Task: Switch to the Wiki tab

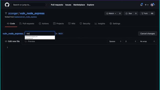Action: (72, 23)
